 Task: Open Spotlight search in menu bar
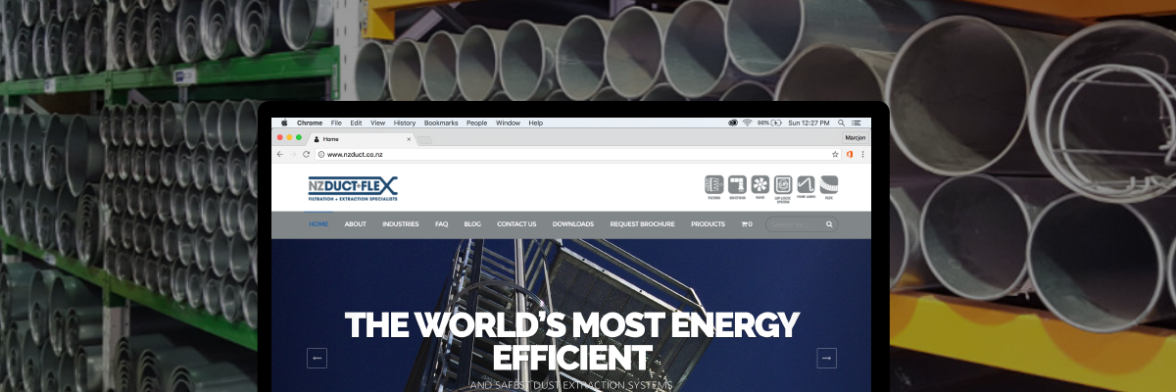(x=841, y=122)
